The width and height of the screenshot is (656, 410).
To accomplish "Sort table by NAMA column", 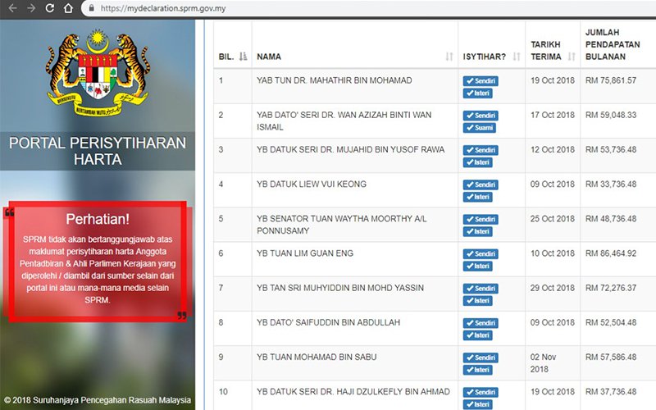I will point(449,57).
